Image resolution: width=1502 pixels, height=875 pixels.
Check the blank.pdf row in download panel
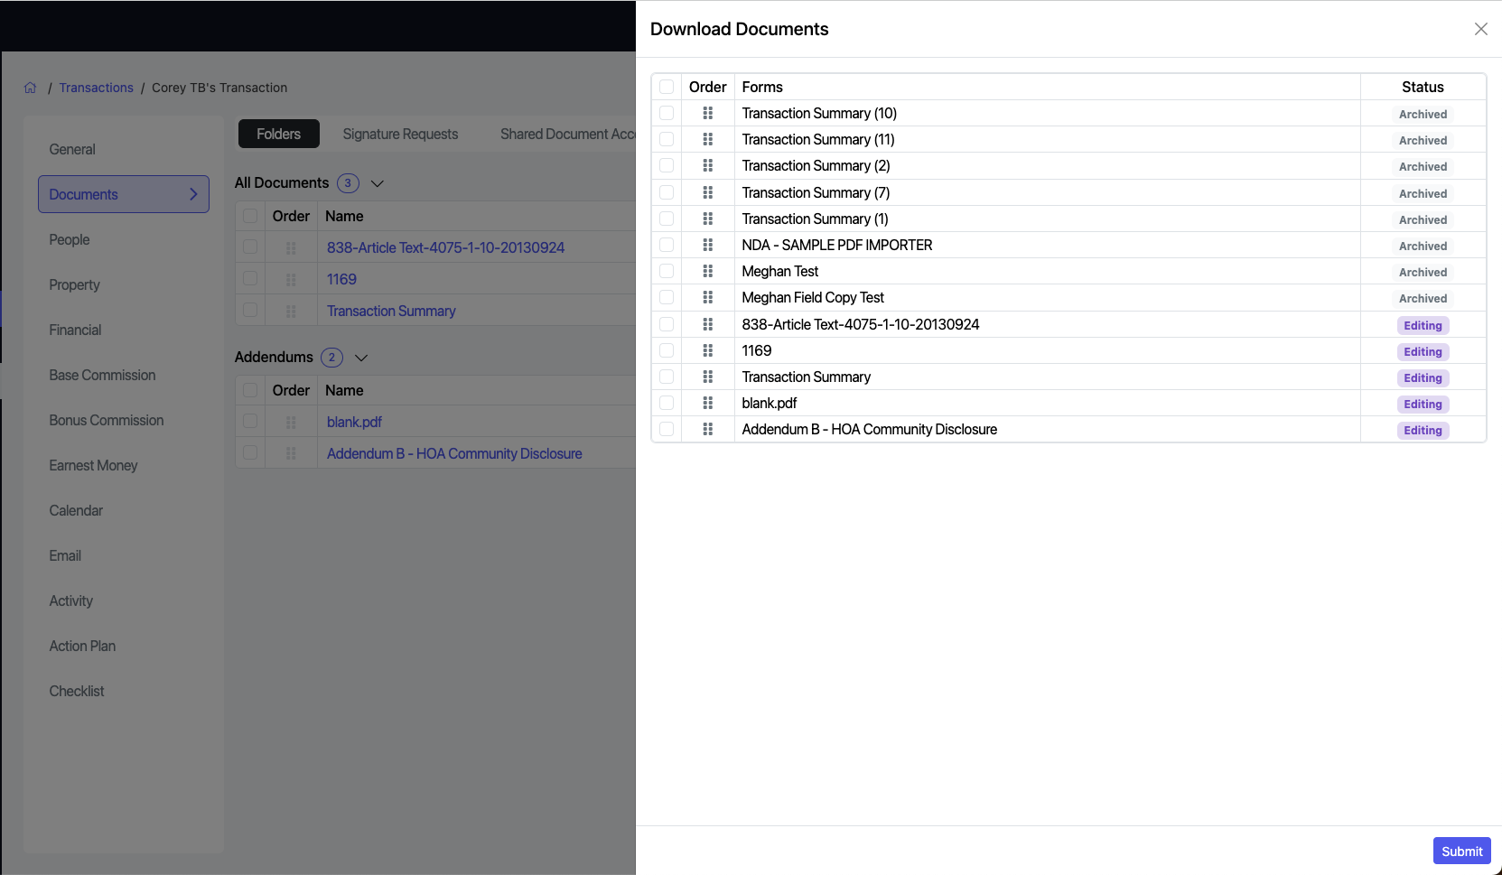667,403
